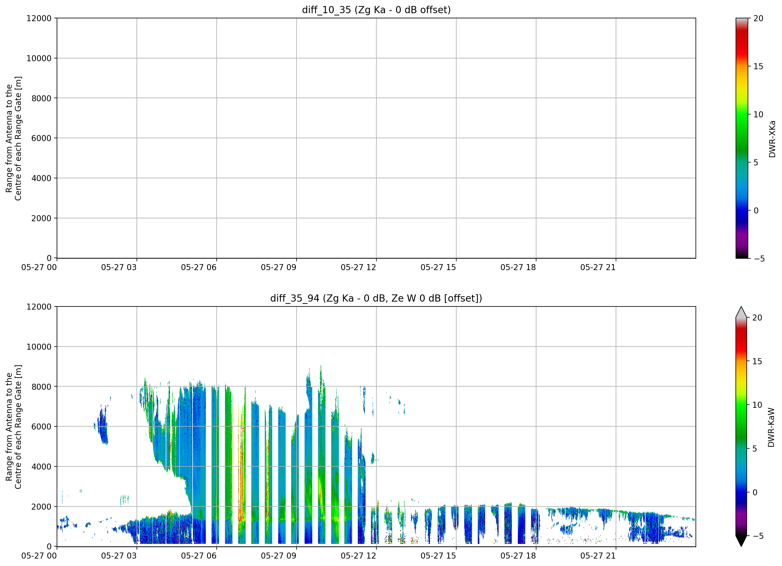Click y-tick "8000" on the diff_10_35 plot
The image size is (782, 566).
point(42,98)
